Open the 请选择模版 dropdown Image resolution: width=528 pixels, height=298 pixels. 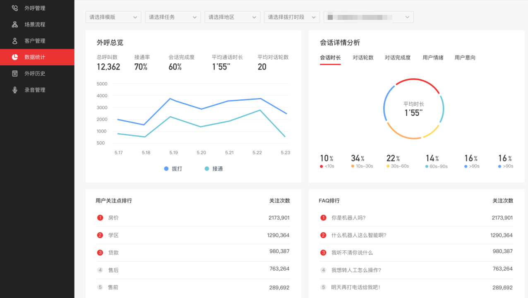coord(113,17)
